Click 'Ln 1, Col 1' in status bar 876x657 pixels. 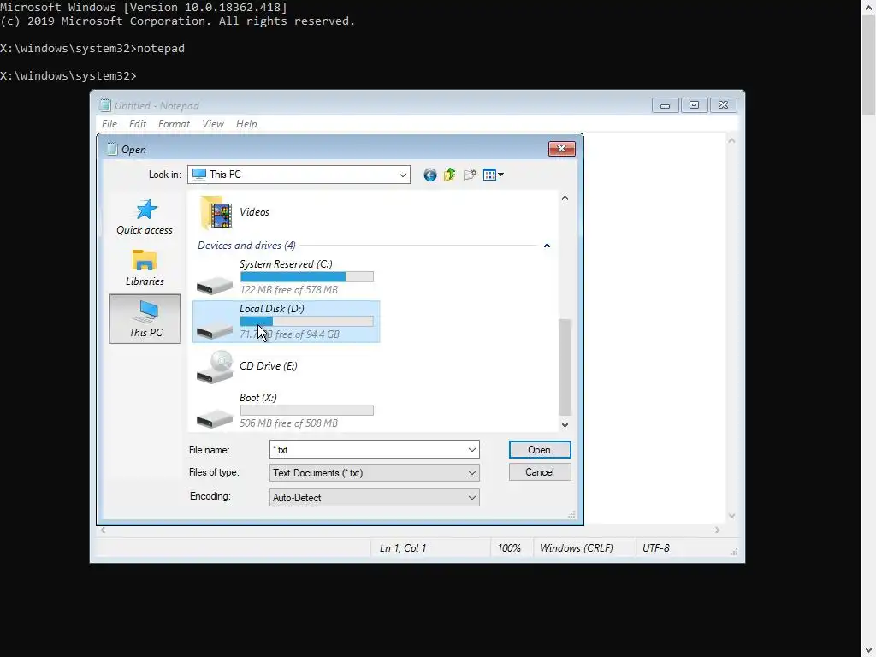[403, 548]
